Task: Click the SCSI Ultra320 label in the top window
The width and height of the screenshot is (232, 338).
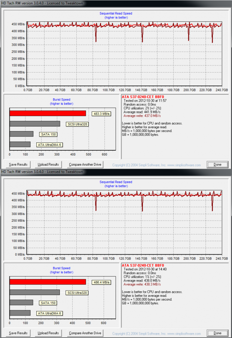Action: click(x=77, y=125)
